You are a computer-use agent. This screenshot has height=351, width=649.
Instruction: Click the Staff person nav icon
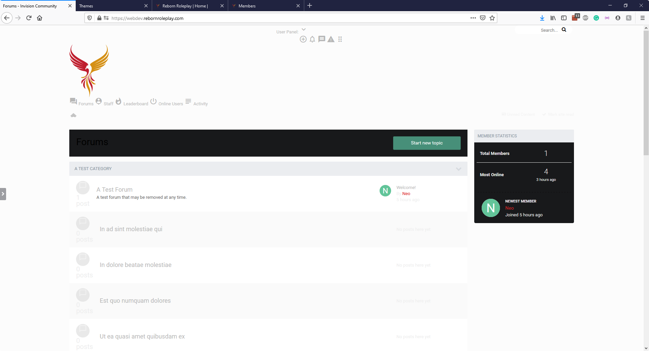tap(99, 101)
